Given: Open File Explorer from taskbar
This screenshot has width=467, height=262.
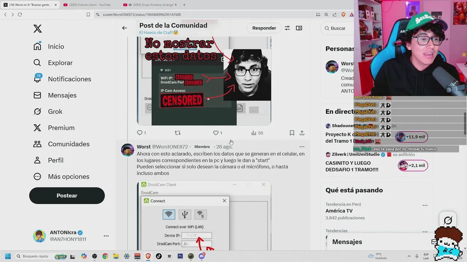Looking at the screenshot, I should [x=116, y=256].
